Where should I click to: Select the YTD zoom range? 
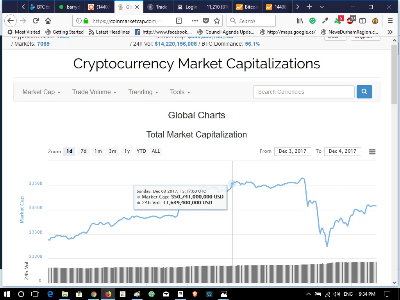point(141,151)
